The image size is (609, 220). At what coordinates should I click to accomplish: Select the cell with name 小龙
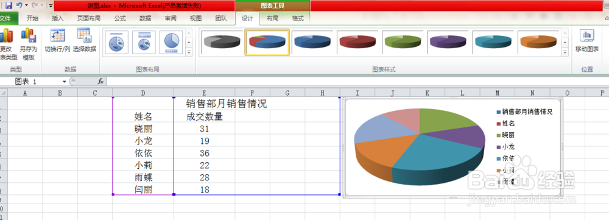pyautogui.click(x=143, y=141)
